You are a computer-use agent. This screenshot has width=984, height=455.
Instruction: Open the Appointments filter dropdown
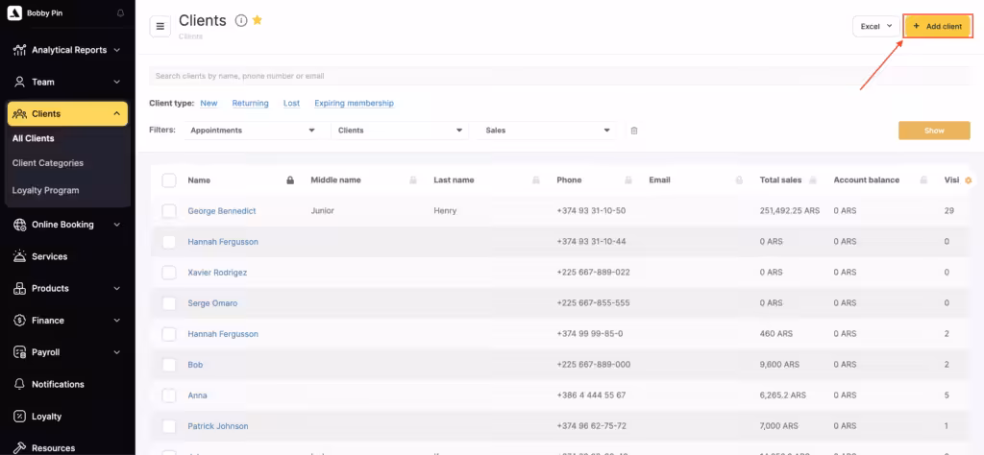click(253, 131)
